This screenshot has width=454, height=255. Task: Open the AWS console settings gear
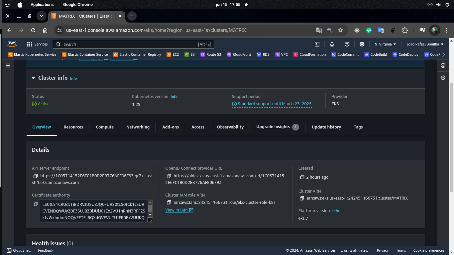(x=362, y=44)
